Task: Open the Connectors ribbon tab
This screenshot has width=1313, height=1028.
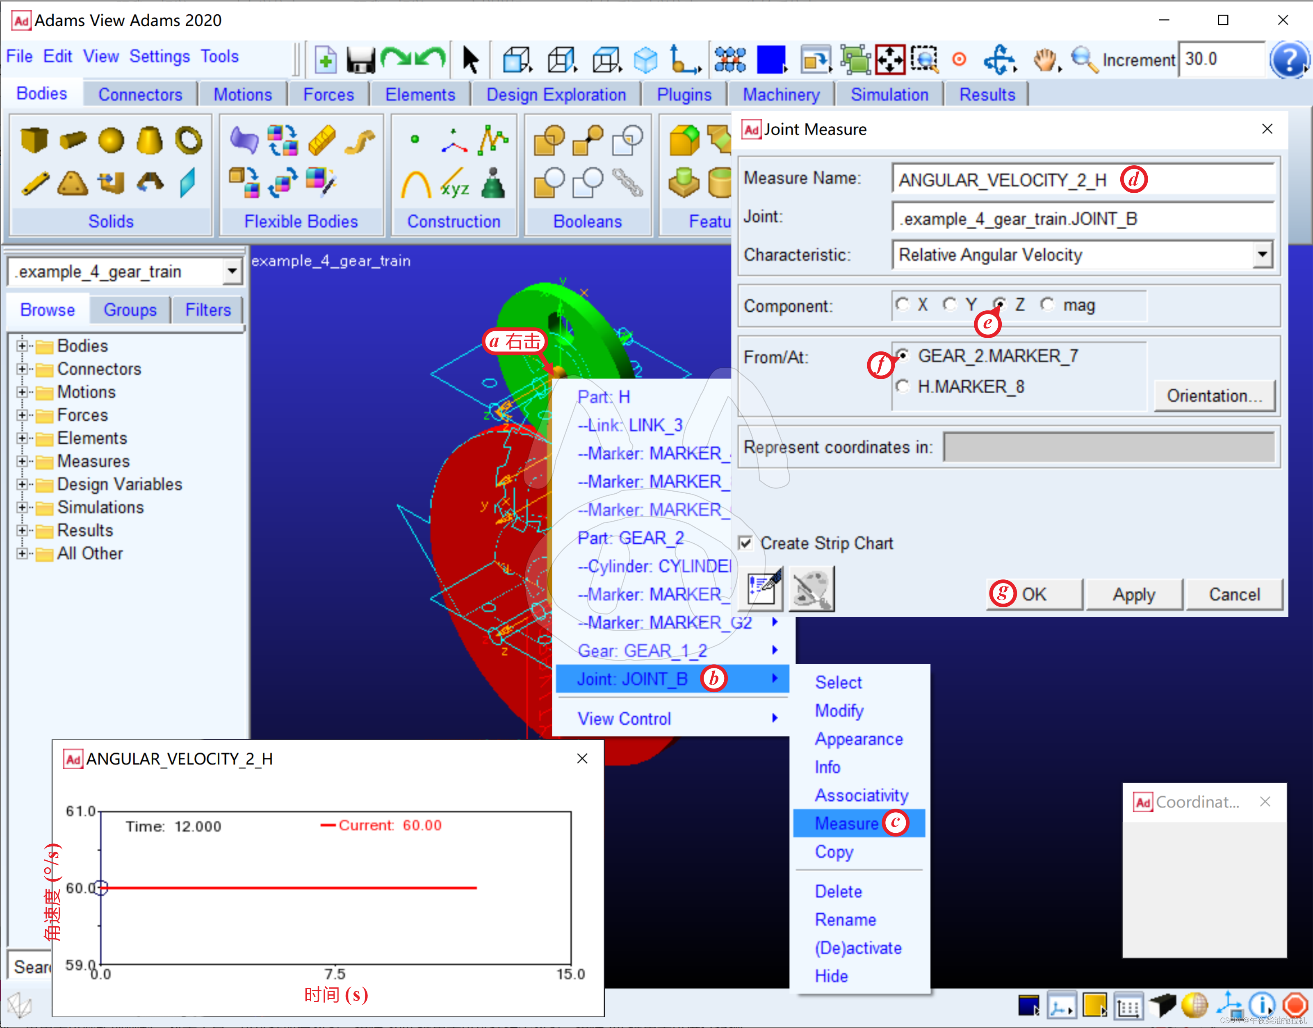Action: (x=140, y=94)
